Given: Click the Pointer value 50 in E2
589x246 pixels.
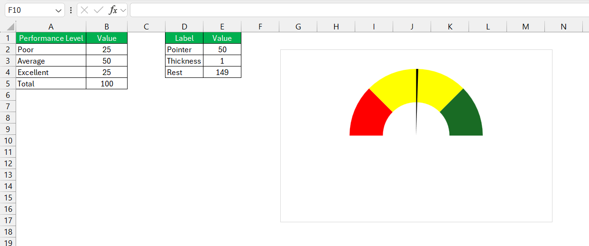Looking at the screenshot, I should 222,49.
